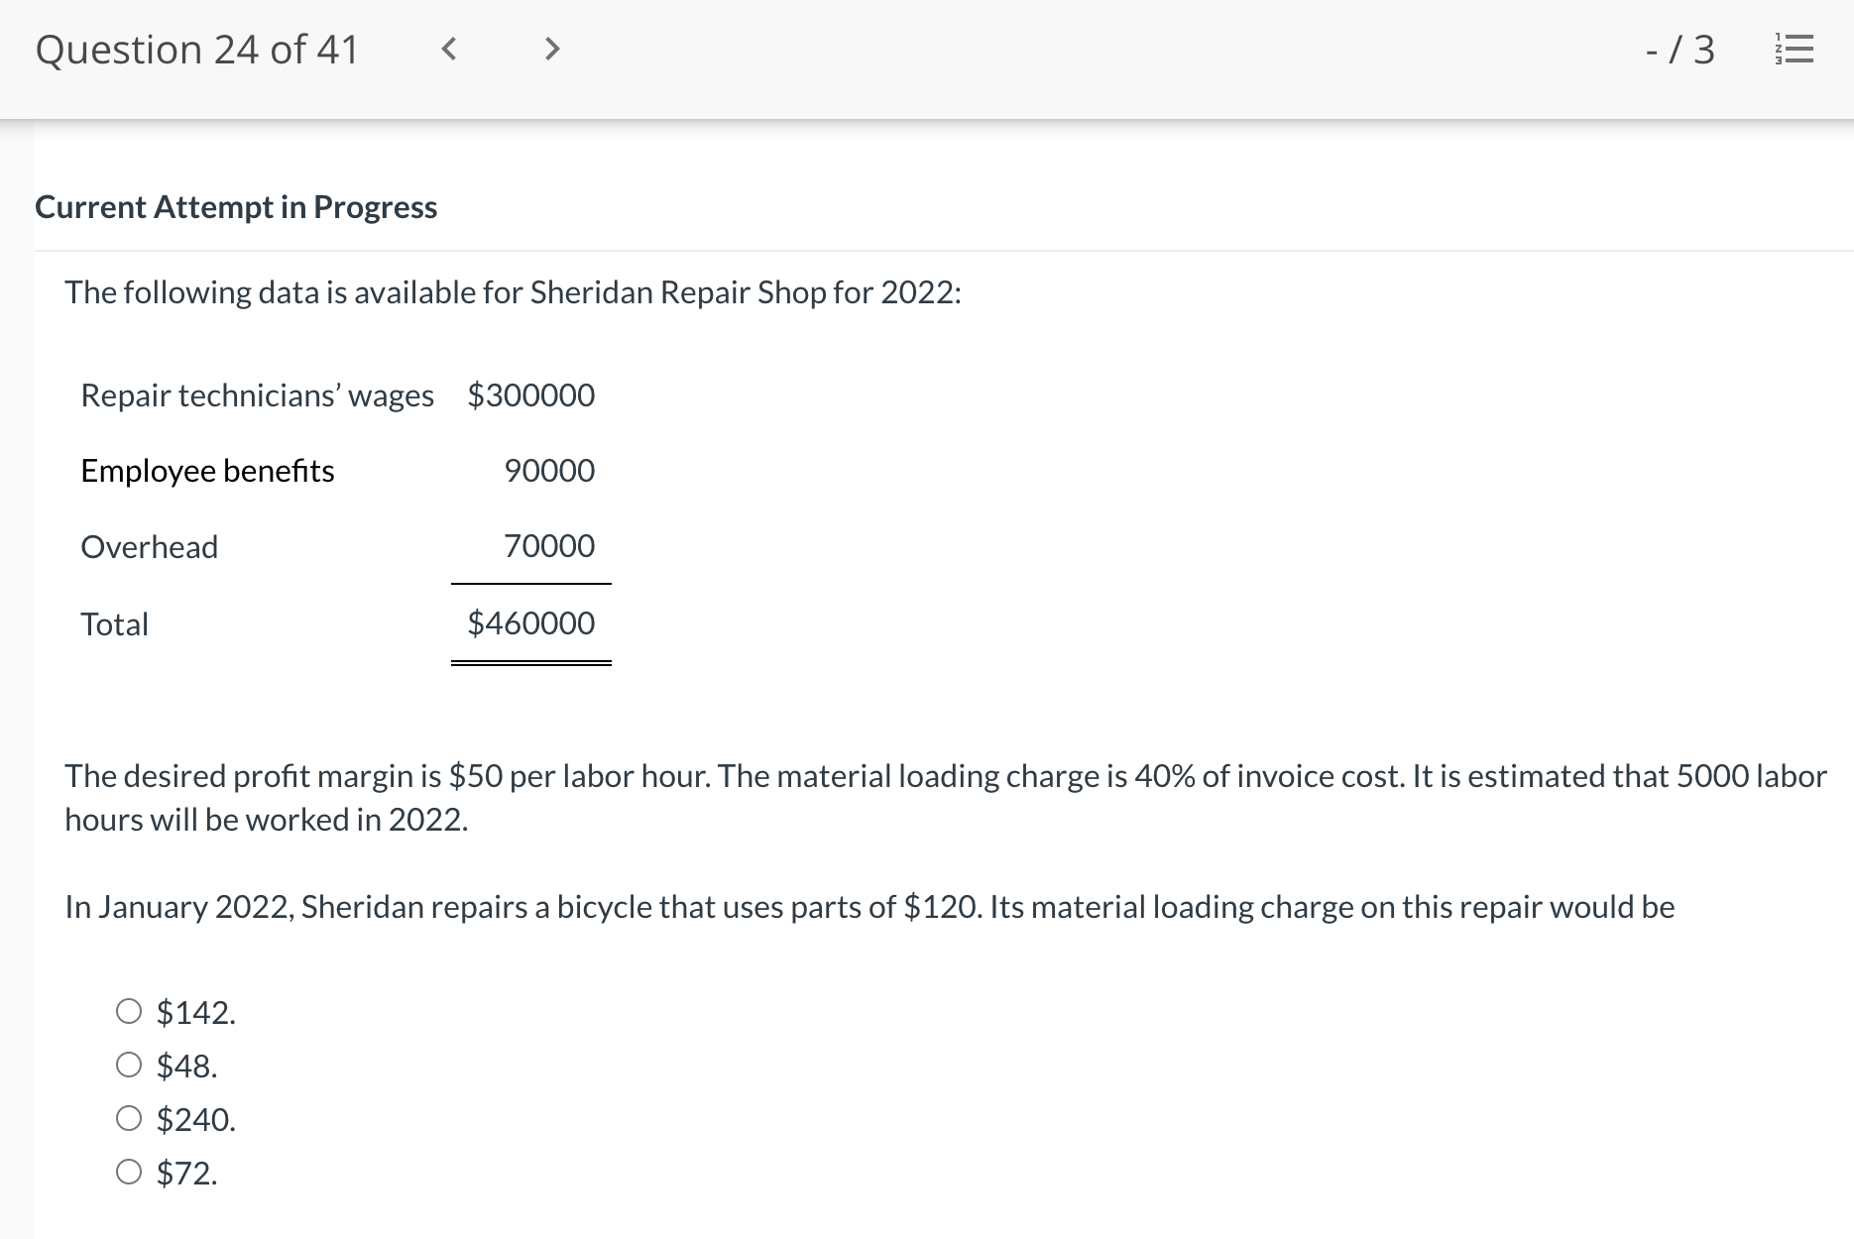
Task: Select $72 as your answer
Action: (x=128, y=1174)
